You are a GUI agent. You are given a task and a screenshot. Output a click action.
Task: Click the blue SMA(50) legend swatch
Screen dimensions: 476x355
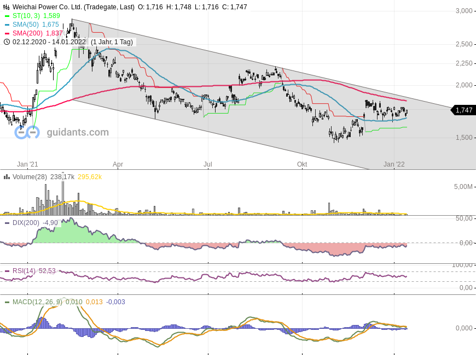tap(7, 25)
